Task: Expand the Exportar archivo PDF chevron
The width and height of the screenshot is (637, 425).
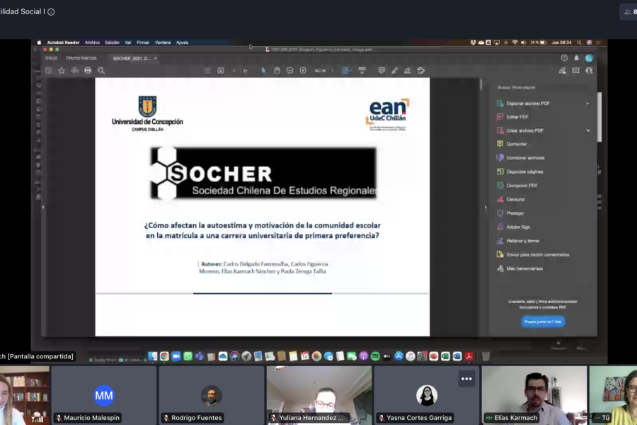Action: 587,103
